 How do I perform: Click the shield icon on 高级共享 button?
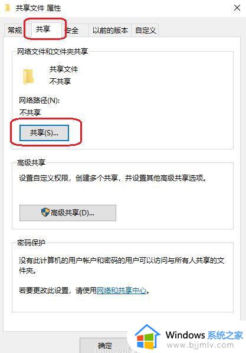[x=45, y=212]
